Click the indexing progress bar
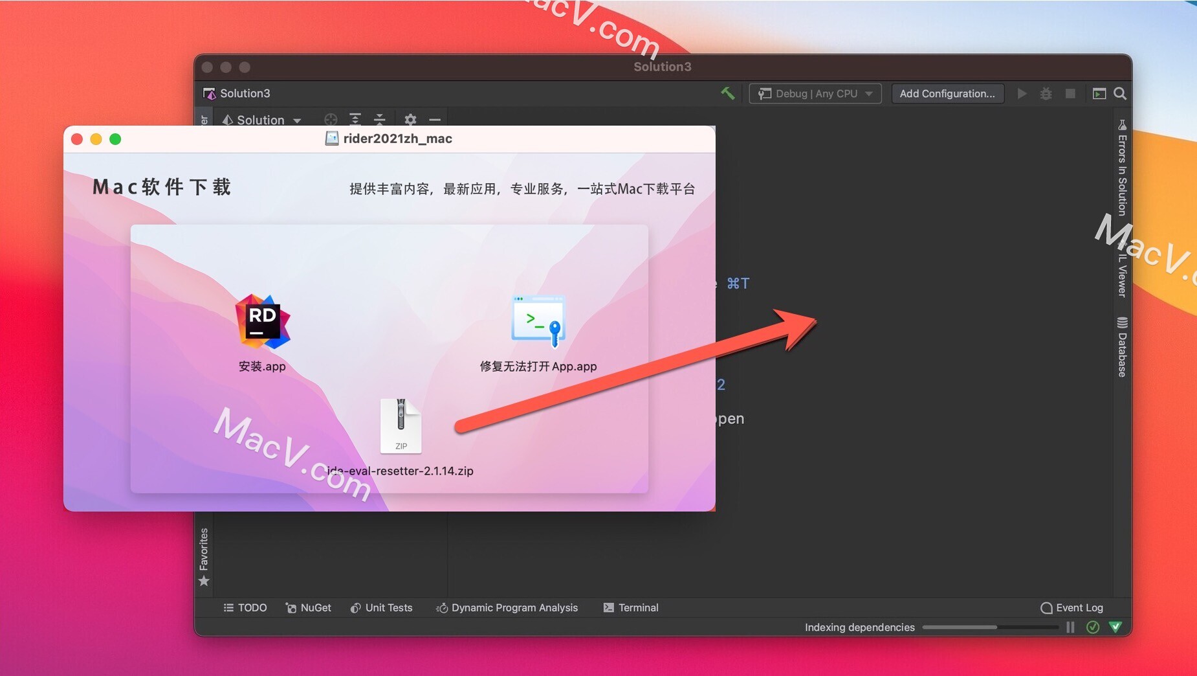The width and height of the screenshot is (1197, 676). coord(990,627)
